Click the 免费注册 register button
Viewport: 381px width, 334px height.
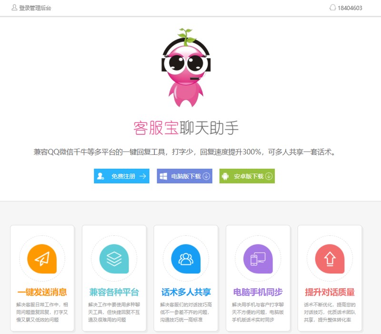pos(121,176)
